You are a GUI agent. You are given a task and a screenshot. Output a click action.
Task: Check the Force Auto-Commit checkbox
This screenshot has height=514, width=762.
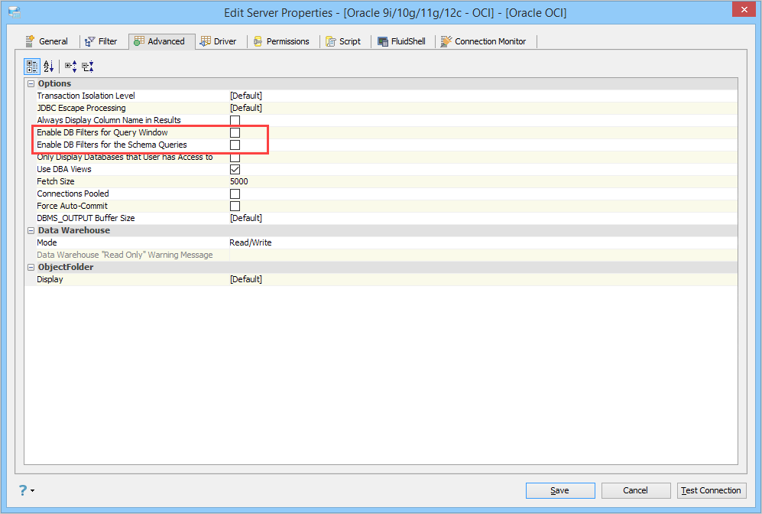point(235,207)
